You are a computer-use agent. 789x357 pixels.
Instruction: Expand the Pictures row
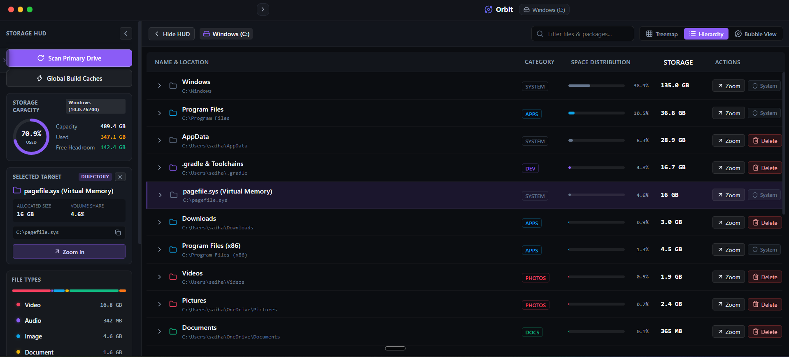[x=159, y=304]
